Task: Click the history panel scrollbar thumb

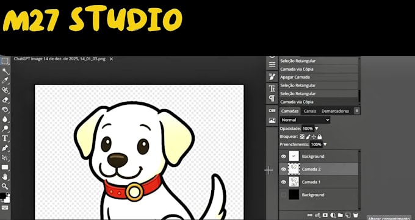Action: click(x=359, y=96)
